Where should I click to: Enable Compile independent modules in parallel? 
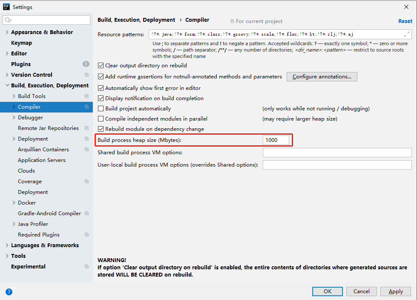pyautogui.click(x=101, y=118)
